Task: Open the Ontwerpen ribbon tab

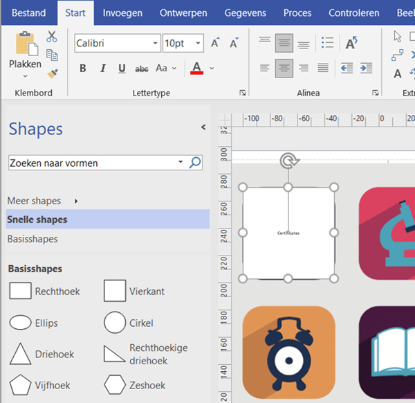Action: [183, 12]
